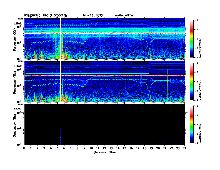Click the 32Hz label atop dD/dt panel
This screenshot has height=170, width=220.
[21, 61]
